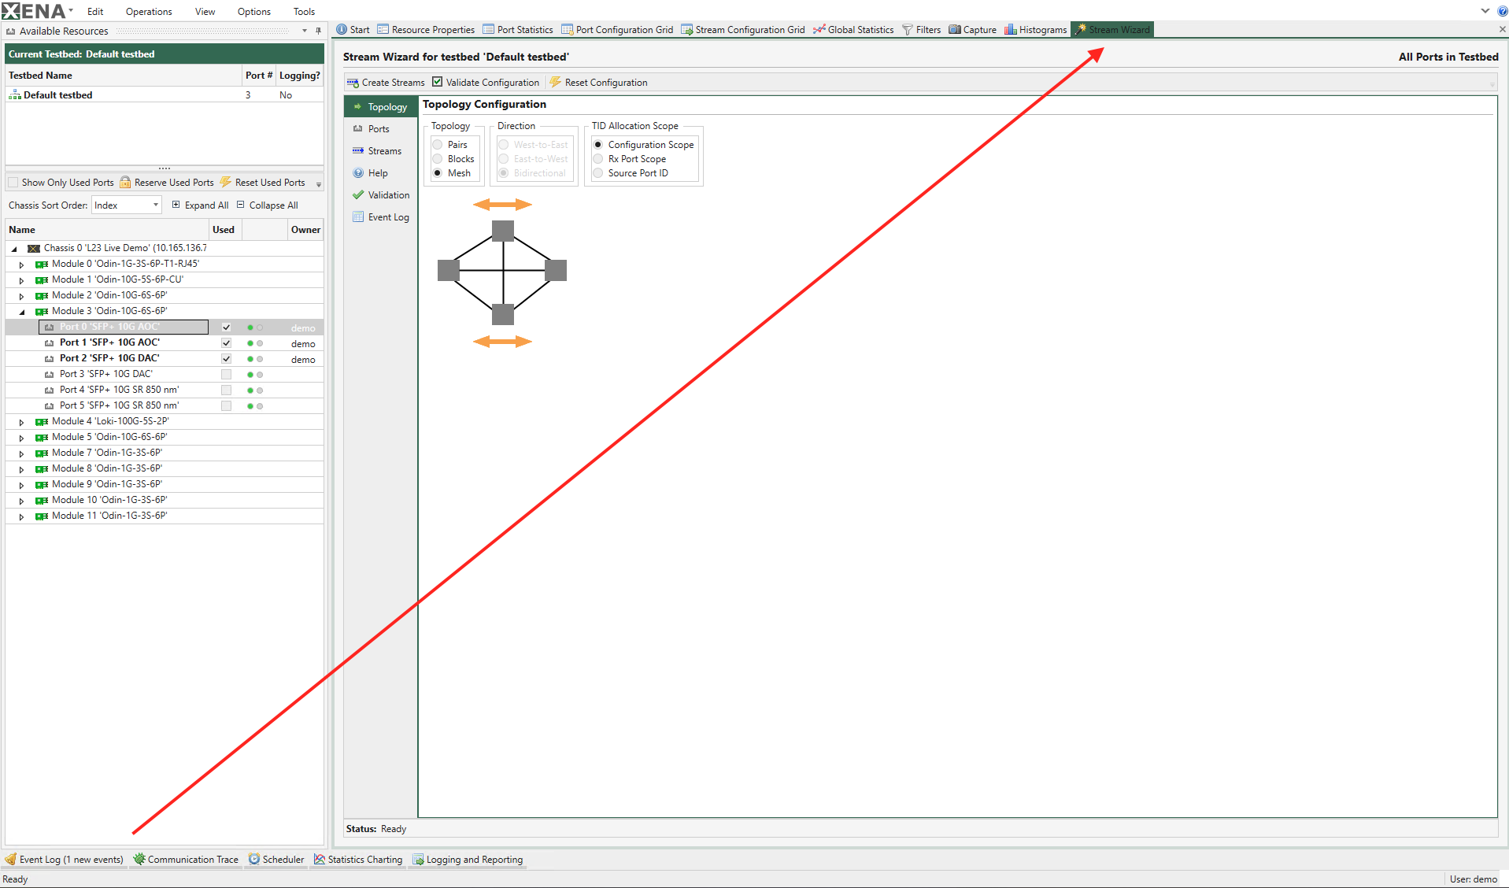1509x888 pixels.
Task: Select the Mesh topology radio button
Action: [438, 173]
